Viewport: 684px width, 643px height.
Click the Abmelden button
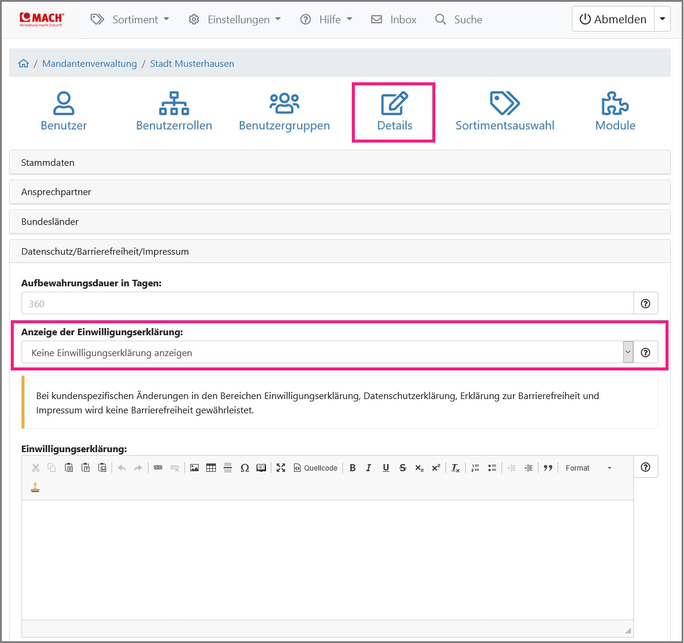click(613, 20)
